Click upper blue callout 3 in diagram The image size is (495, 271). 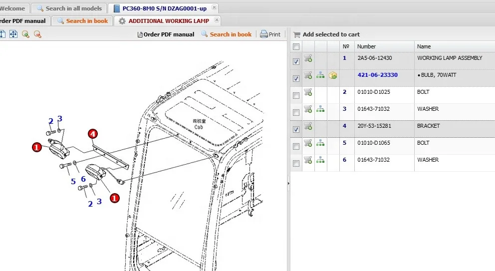(60, 119)
